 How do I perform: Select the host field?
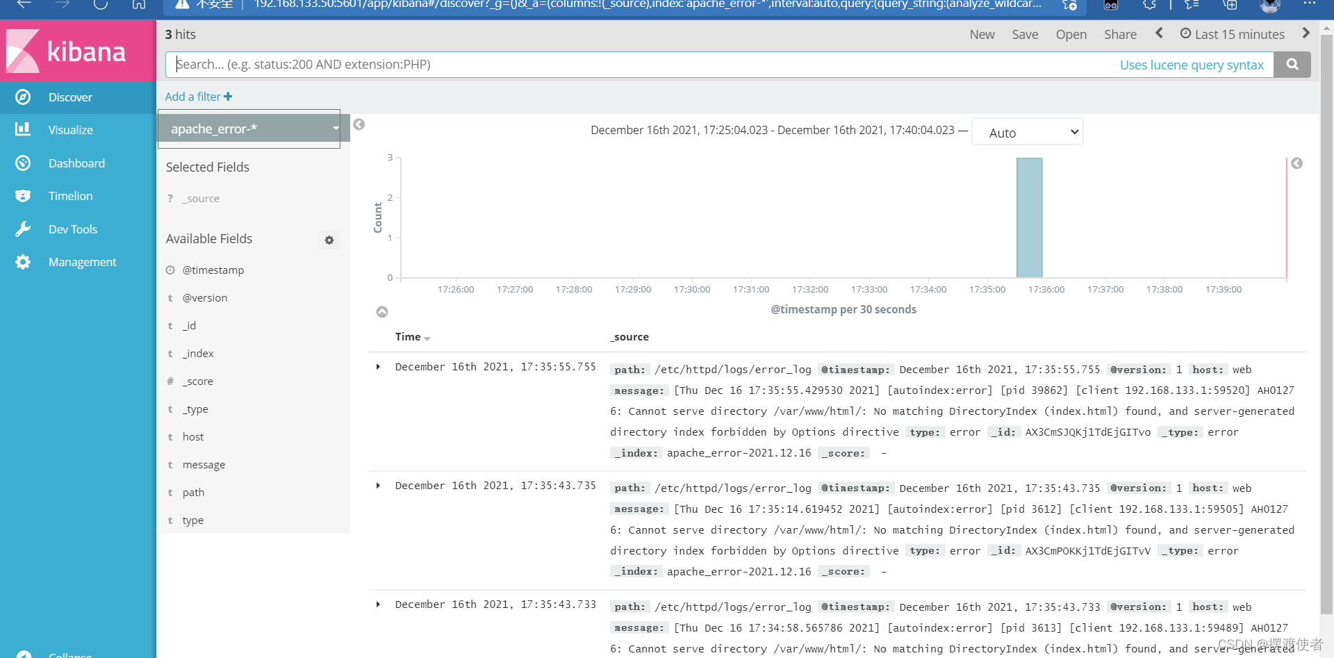click(x=193, y=437)
